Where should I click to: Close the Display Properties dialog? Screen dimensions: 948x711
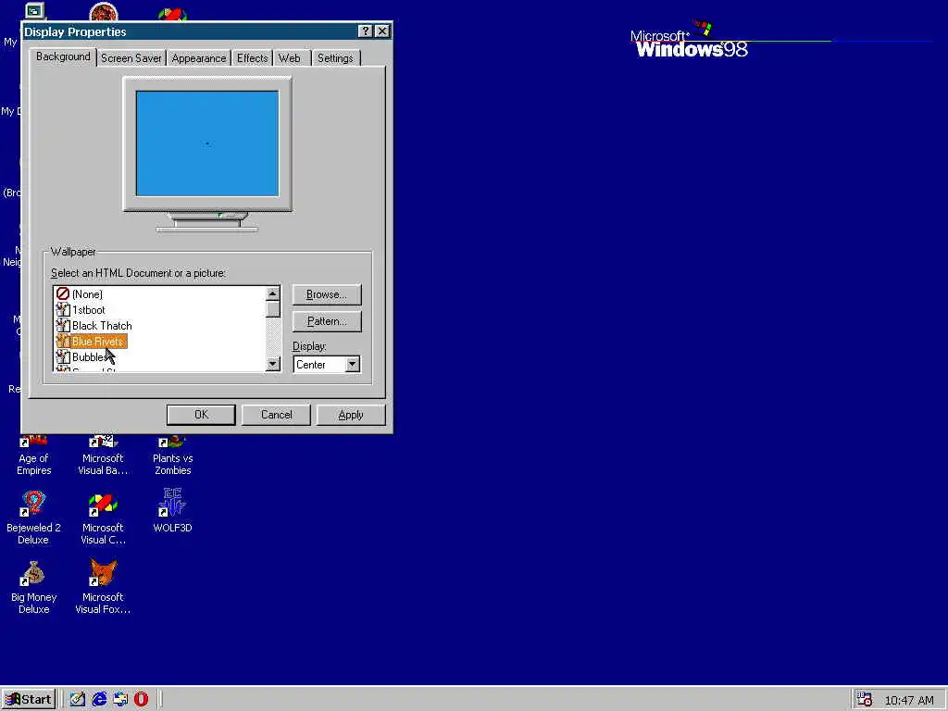tap(382, 31)
